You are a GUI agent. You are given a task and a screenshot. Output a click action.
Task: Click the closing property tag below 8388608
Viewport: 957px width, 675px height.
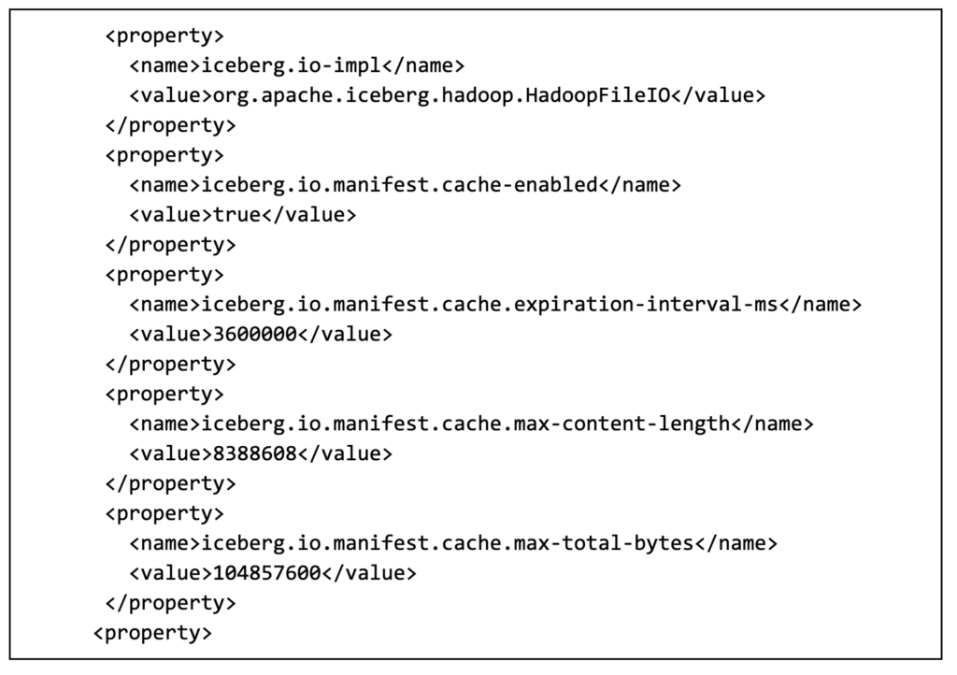170,484
